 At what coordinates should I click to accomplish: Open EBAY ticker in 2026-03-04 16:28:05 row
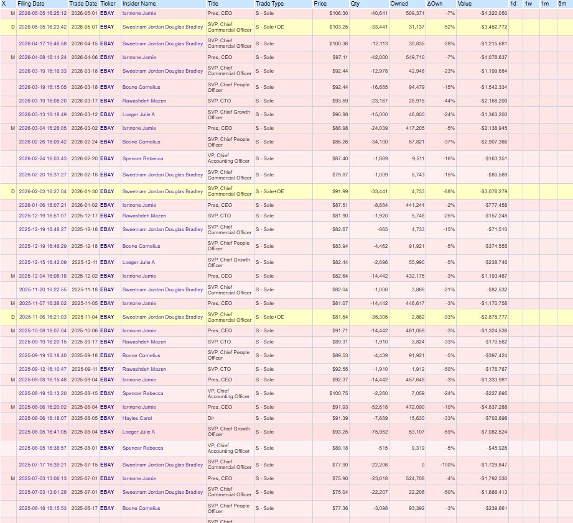tap(107, 128)
